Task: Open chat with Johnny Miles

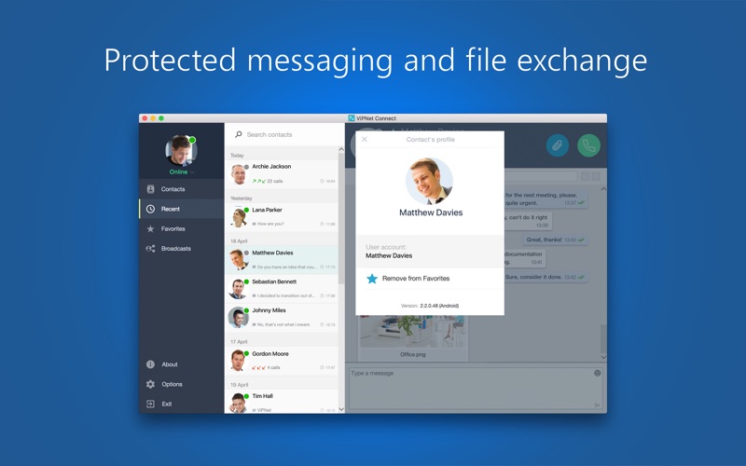Action: pos(282,317)
